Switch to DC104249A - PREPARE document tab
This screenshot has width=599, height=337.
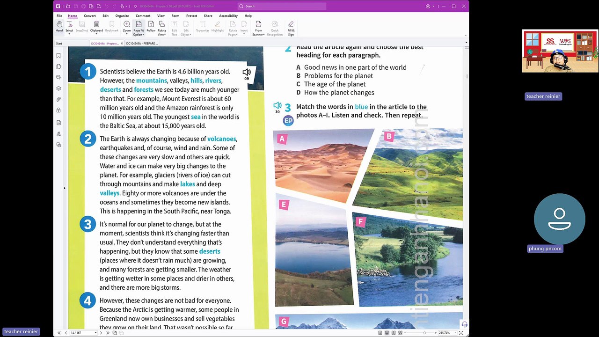142,44
